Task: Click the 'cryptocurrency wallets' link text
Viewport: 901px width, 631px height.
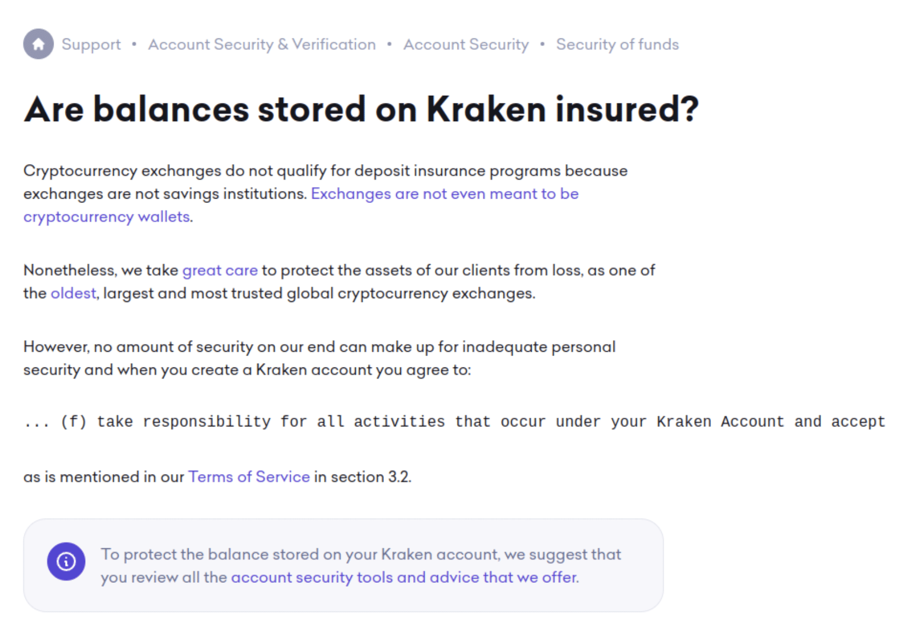Action: [x=107, y=216]
